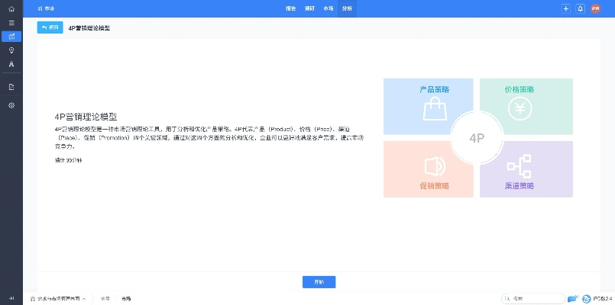The image size is (615, 305).
Task: Expand the sidebar with the bottom-left arrow
Action: pyautogui.click(x=11, y=298)
